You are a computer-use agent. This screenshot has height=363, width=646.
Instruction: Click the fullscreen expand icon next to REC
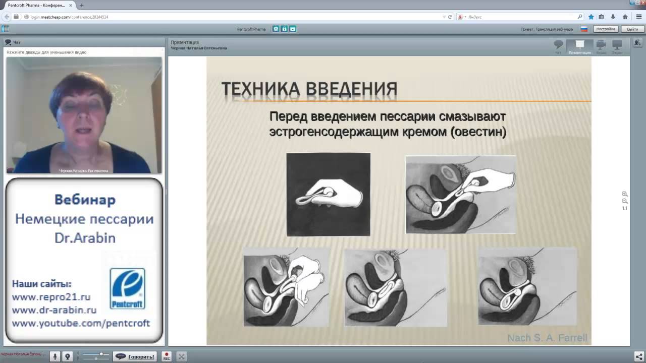(x=182, y=356)
